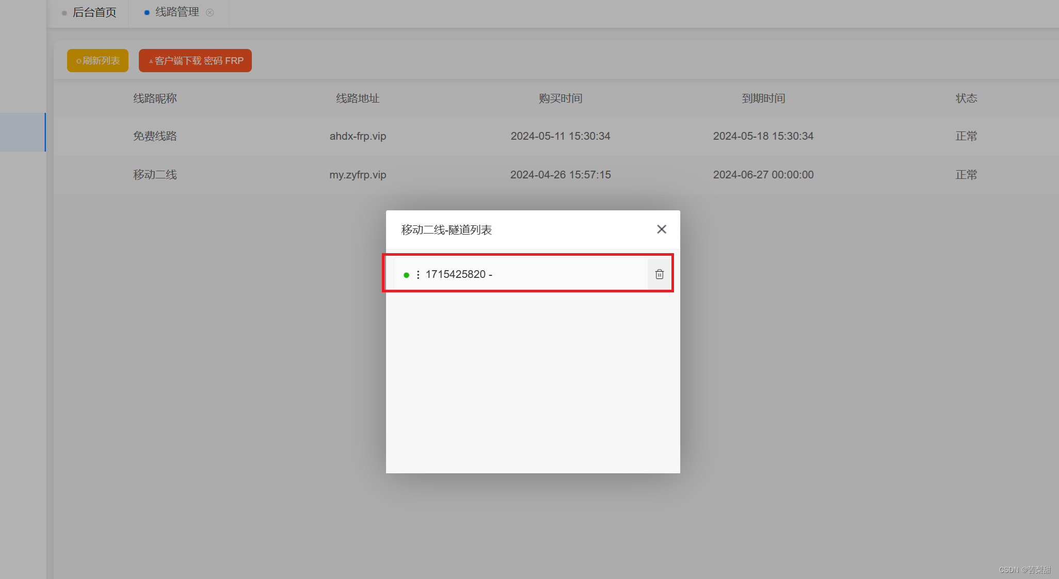Viewport: 1059px width, 579px height.
Task: Click purchase time 2024-05-11 15:30:34
Action: 560,136
